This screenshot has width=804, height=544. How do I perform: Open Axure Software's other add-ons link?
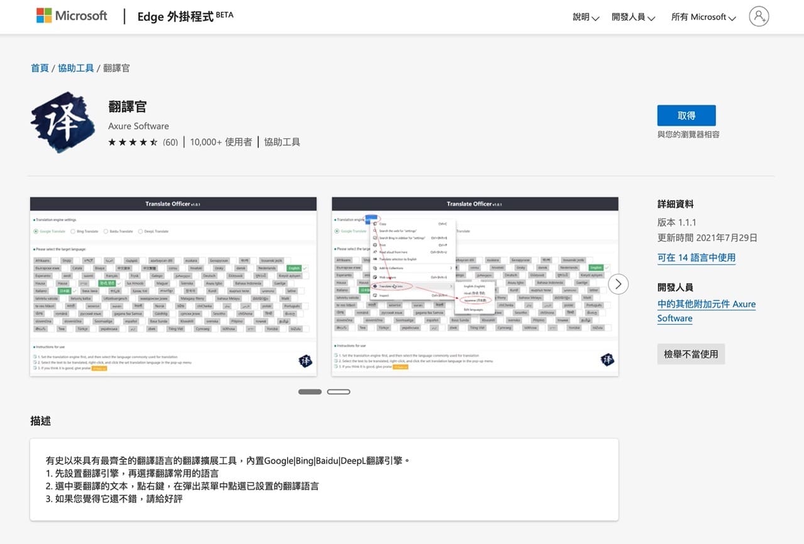[x=707, y=311]
